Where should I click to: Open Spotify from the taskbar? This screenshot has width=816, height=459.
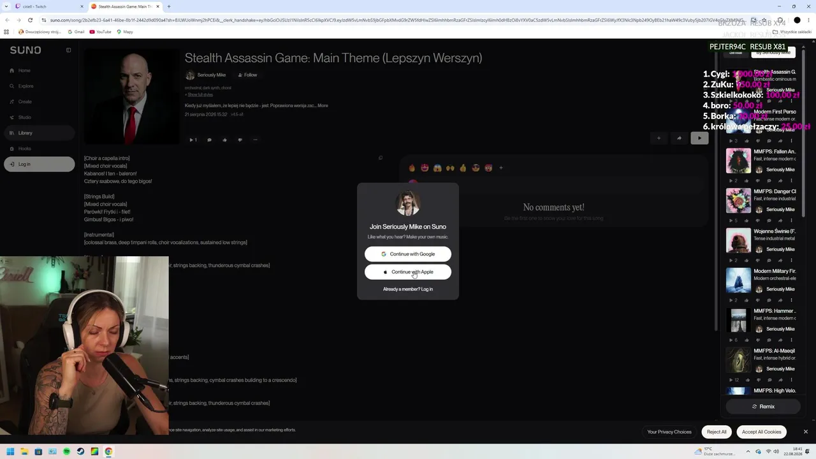(66, 452)
